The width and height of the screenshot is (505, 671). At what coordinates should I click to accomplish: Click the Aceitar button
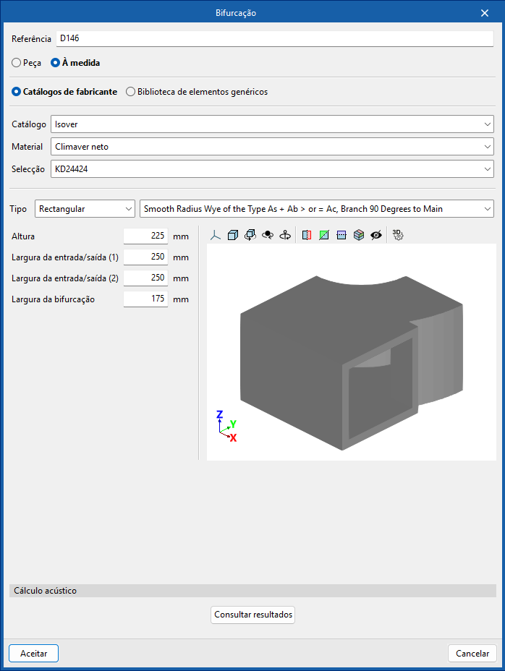pyautogui.click(x=34, y=654)
